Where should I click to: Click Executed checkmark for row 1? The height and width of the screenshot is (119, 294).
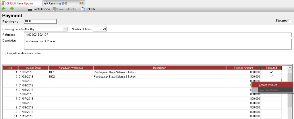pyautogui.click(x=271, y=72)
